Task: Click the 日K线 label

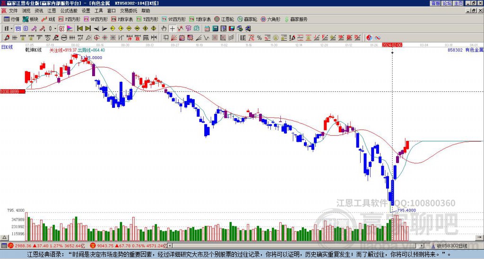Action: [x=7, y=47]
